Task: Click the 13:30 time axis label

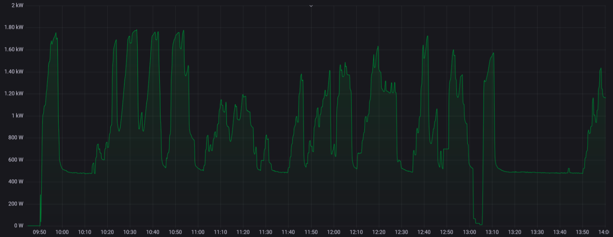Action: tap(537, 232)
